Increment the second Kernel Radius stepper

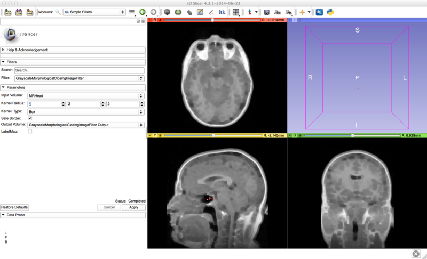coord(102,102)
